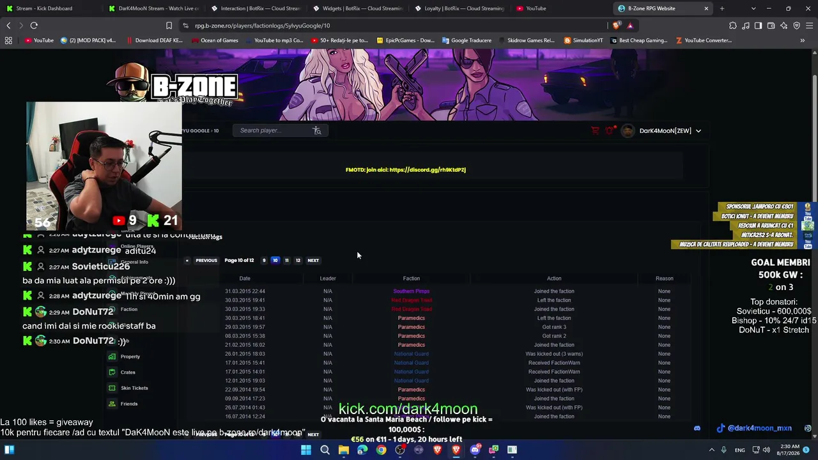The image size is (818, 460).
Task: Click the top NEXT pagination button
Action: pyautogui.click(x=313, y=261)
